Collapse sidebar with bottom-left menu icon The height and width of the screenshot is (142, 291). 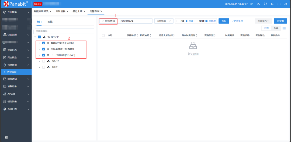pos(6,137)
